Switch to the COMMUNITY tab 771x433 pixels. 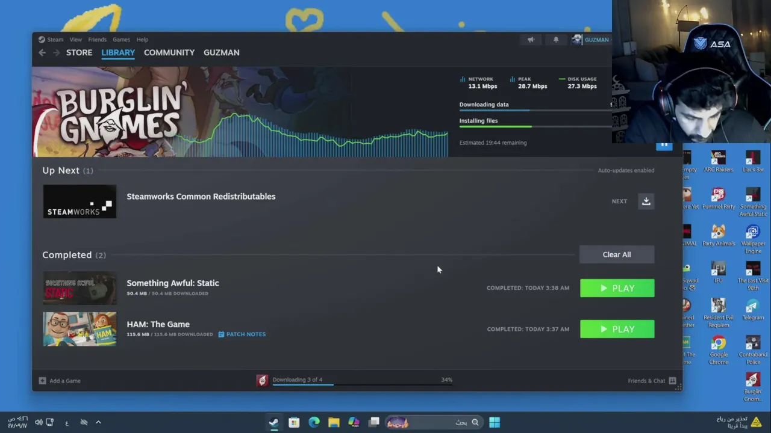coord(169,53)
